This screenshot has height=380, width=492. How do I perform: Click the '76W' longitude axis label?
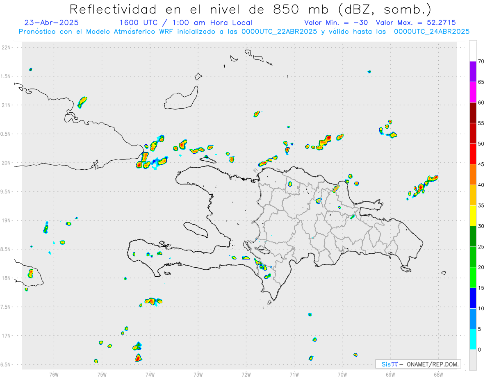[x=54, y=375]
